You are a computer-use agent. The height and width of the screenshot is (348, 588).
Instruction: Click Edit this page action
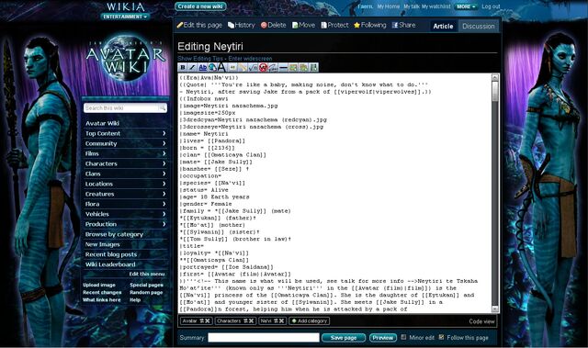pos(199,25)
